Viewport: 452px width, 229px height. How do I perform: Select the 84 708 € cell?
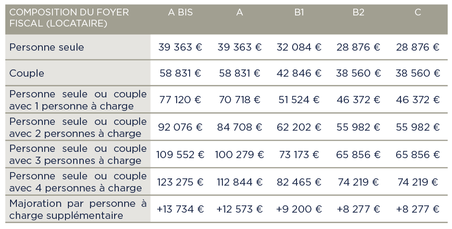coord(239,127)
